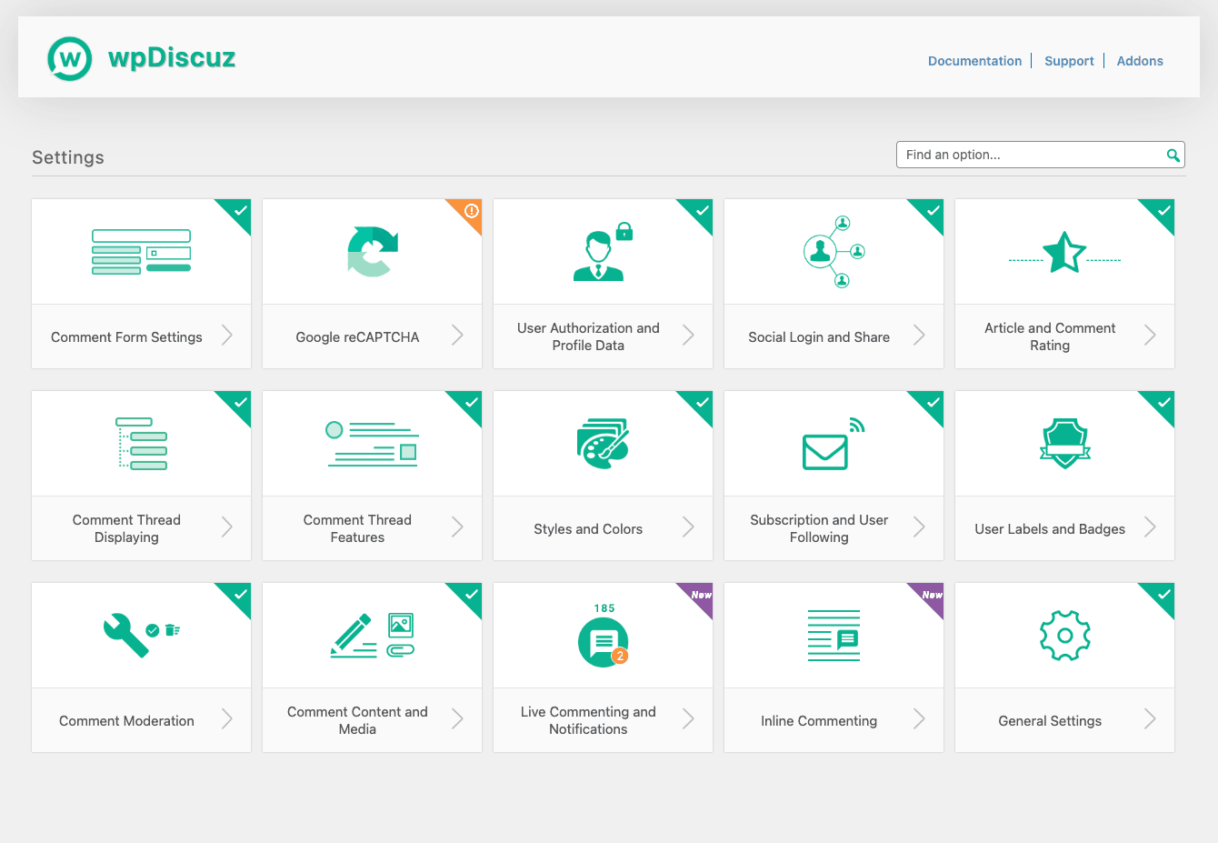Image resolution: width=1218 pixels, height=843 pixels.
Task: Click the User Labels and Badges shield icon
Action: (1064, 444)
